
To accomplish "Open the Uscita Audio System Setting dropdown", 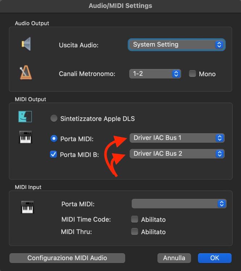I will 177,44.
